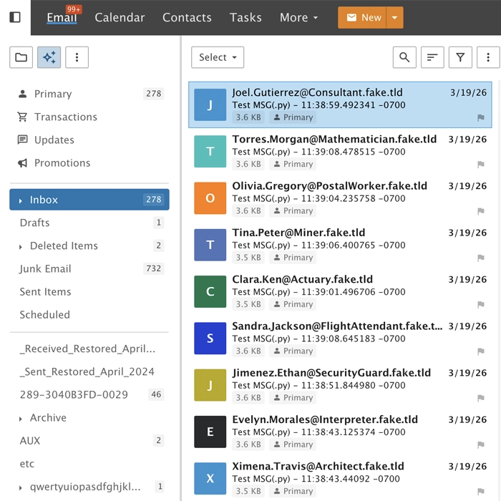Click Sandra.Jackson blue avatar S
Image resolution: width=501 pixels, height=501 pixels.
(x=210, y=338)
